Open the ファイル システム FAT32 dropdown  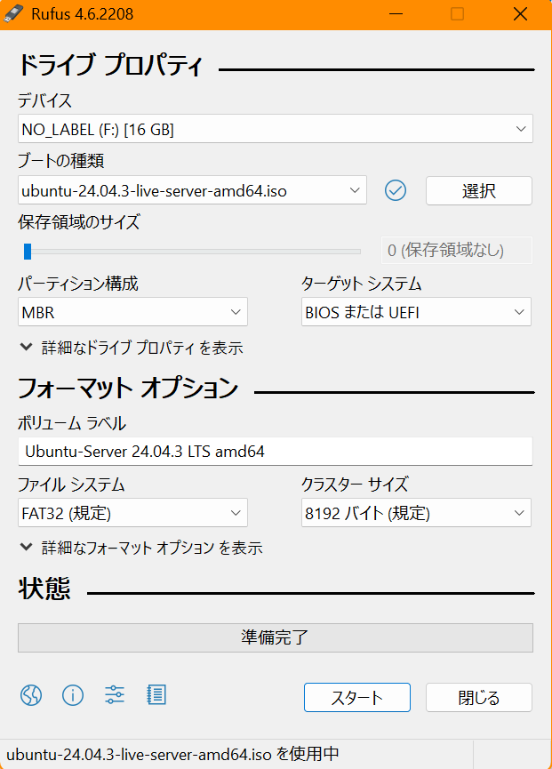click(x=132, y=513)
